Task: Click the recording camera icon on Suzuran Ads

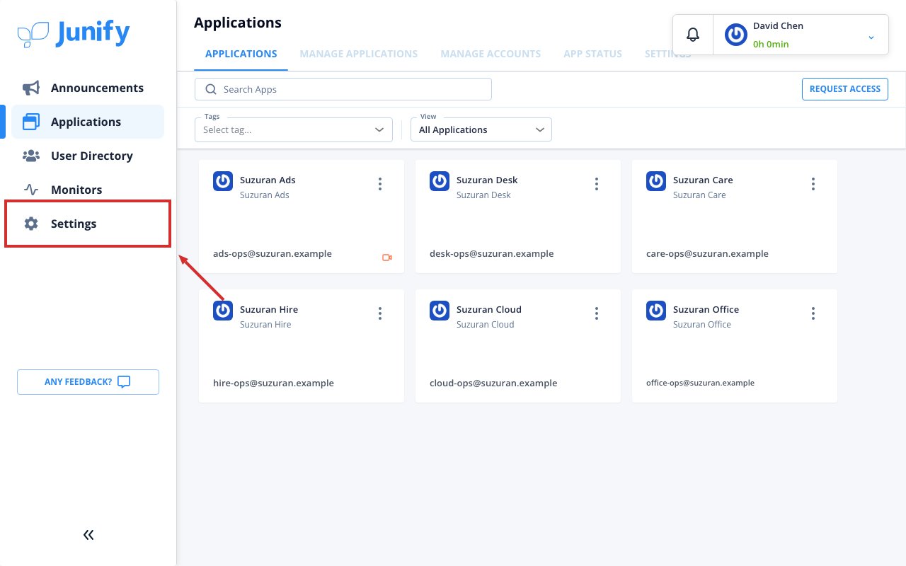Action: tap(387, 258)
